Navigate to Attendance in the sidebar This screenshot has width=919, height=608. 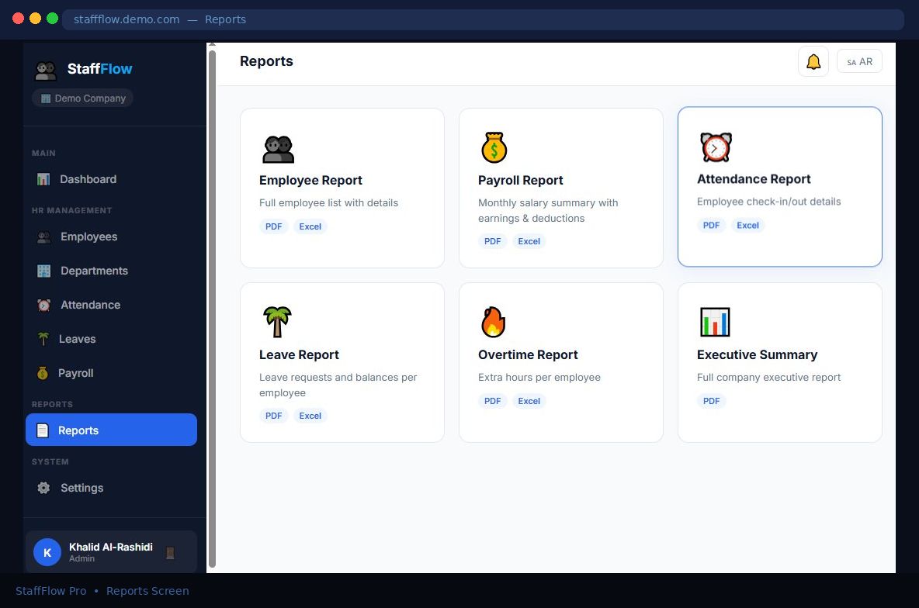[x=111, y=305]
